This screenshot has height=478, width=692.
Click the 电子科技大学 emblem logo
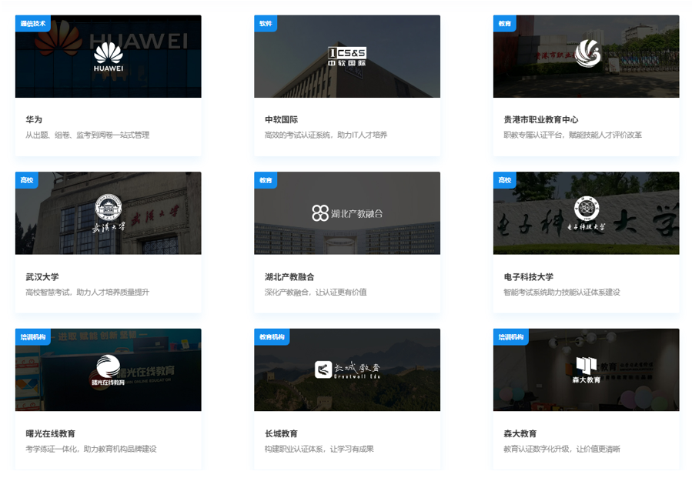(x=587, y=213)
